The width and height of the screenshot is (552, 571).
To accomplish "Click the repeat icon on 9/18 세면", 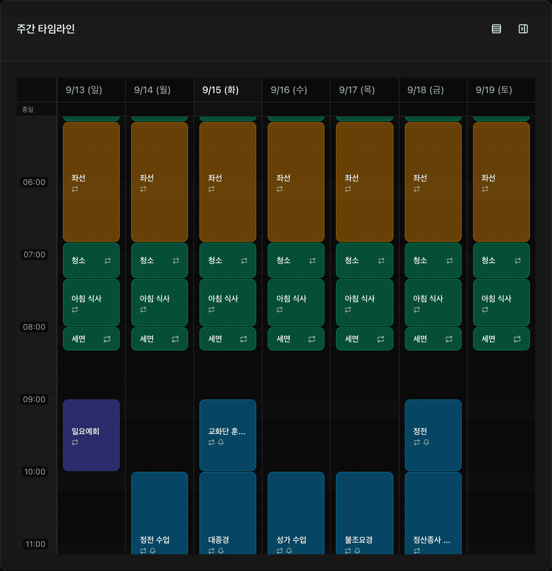I will 449,339.
